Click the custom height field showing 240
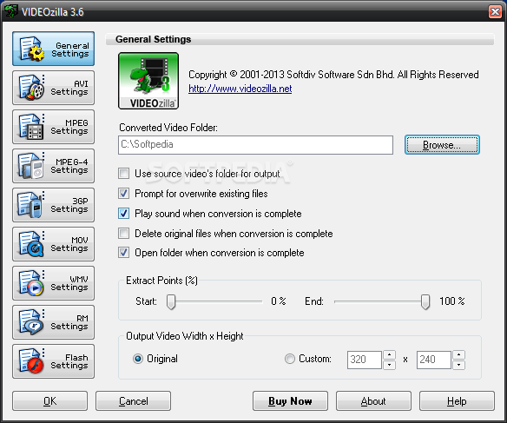Viewport: 507px width, 423px height. [x=433, y=360]
